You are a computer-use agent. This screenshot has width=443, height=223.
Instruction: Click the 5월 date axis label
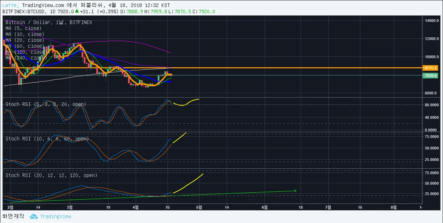click(x=200, y=207)
